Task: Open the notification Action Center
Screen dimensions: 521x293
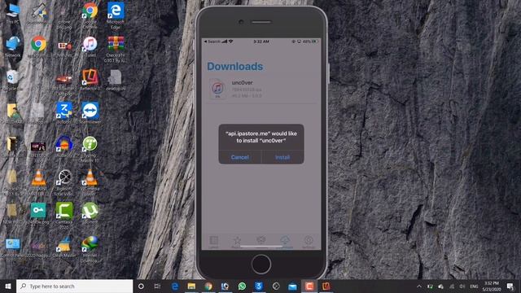Action: pyautogui.click(x=510, y=286)
